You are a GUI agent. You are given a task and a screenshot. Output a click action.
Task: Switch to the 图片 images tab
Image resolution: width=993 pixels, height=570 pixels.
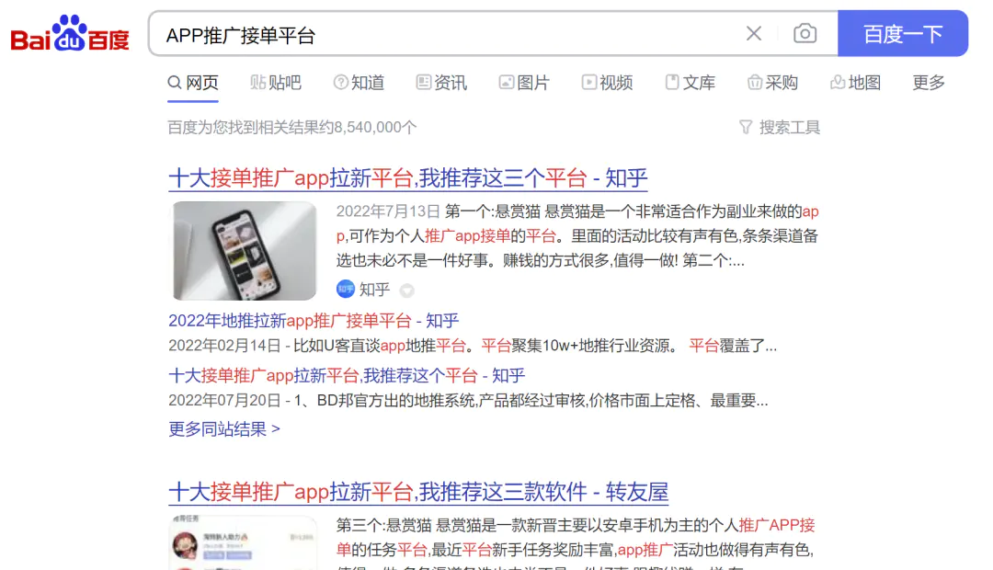[x=524, y=83]
